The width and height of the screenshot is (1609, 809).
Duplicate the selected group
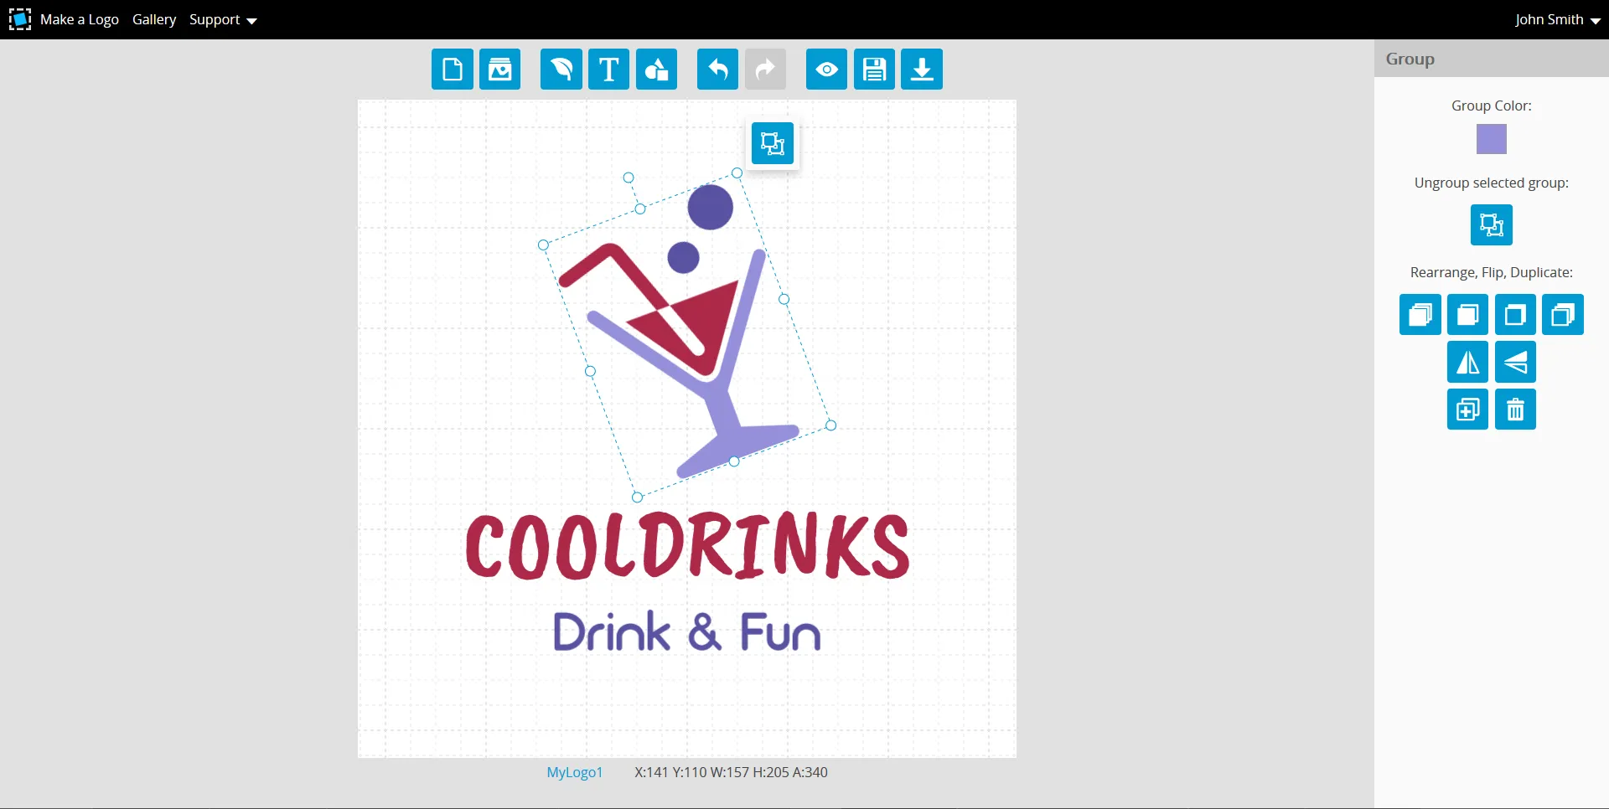(x=1467, y=410)
